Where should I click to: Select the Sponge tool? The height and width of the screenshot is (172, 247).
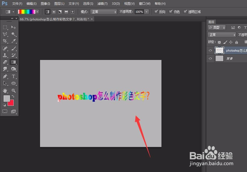pyautogui.click(x=14, y=69)
